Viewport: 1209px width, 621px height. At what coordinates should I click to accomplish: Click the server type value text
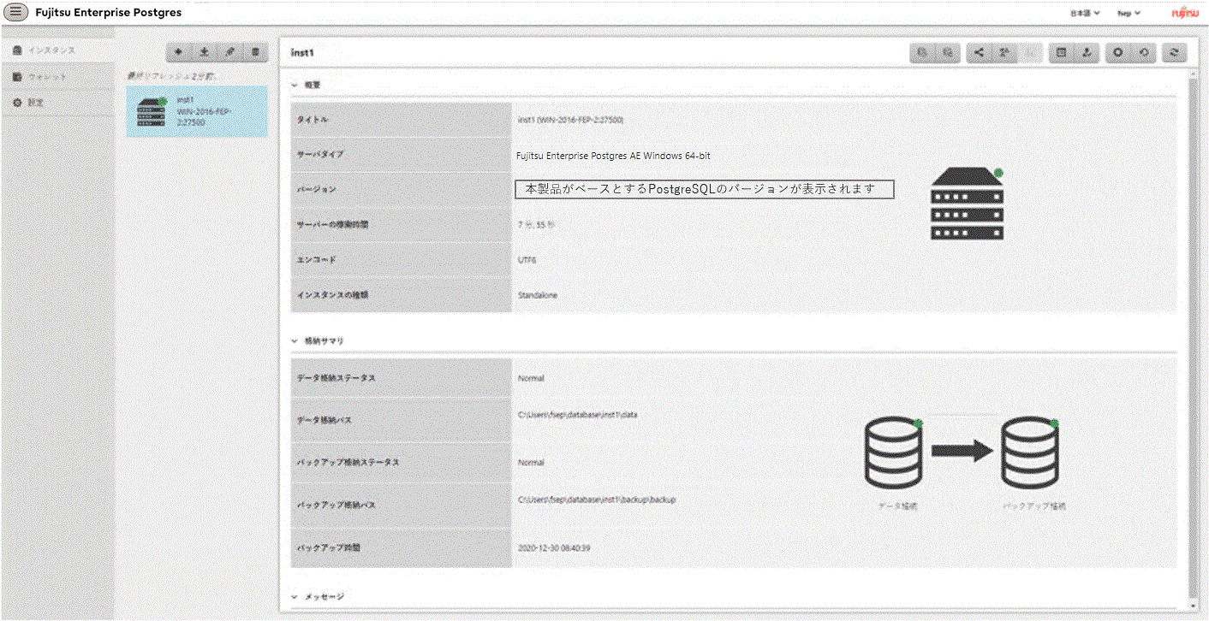click(x=614, y=156)
